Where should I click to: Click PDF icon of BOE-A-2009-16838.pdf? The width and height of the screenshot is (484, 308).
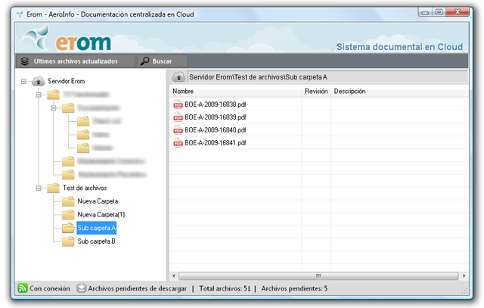(x=178, y=104)
